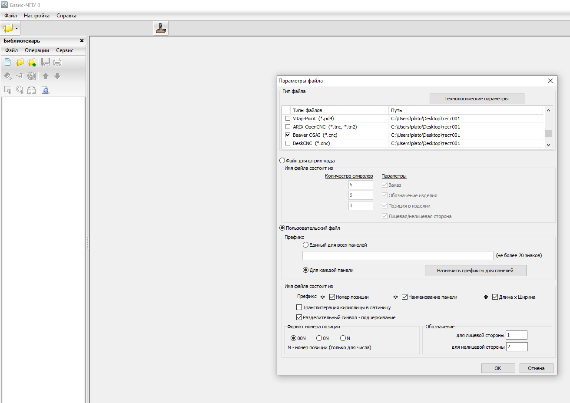Open the Справка menu

coord(66,16)
